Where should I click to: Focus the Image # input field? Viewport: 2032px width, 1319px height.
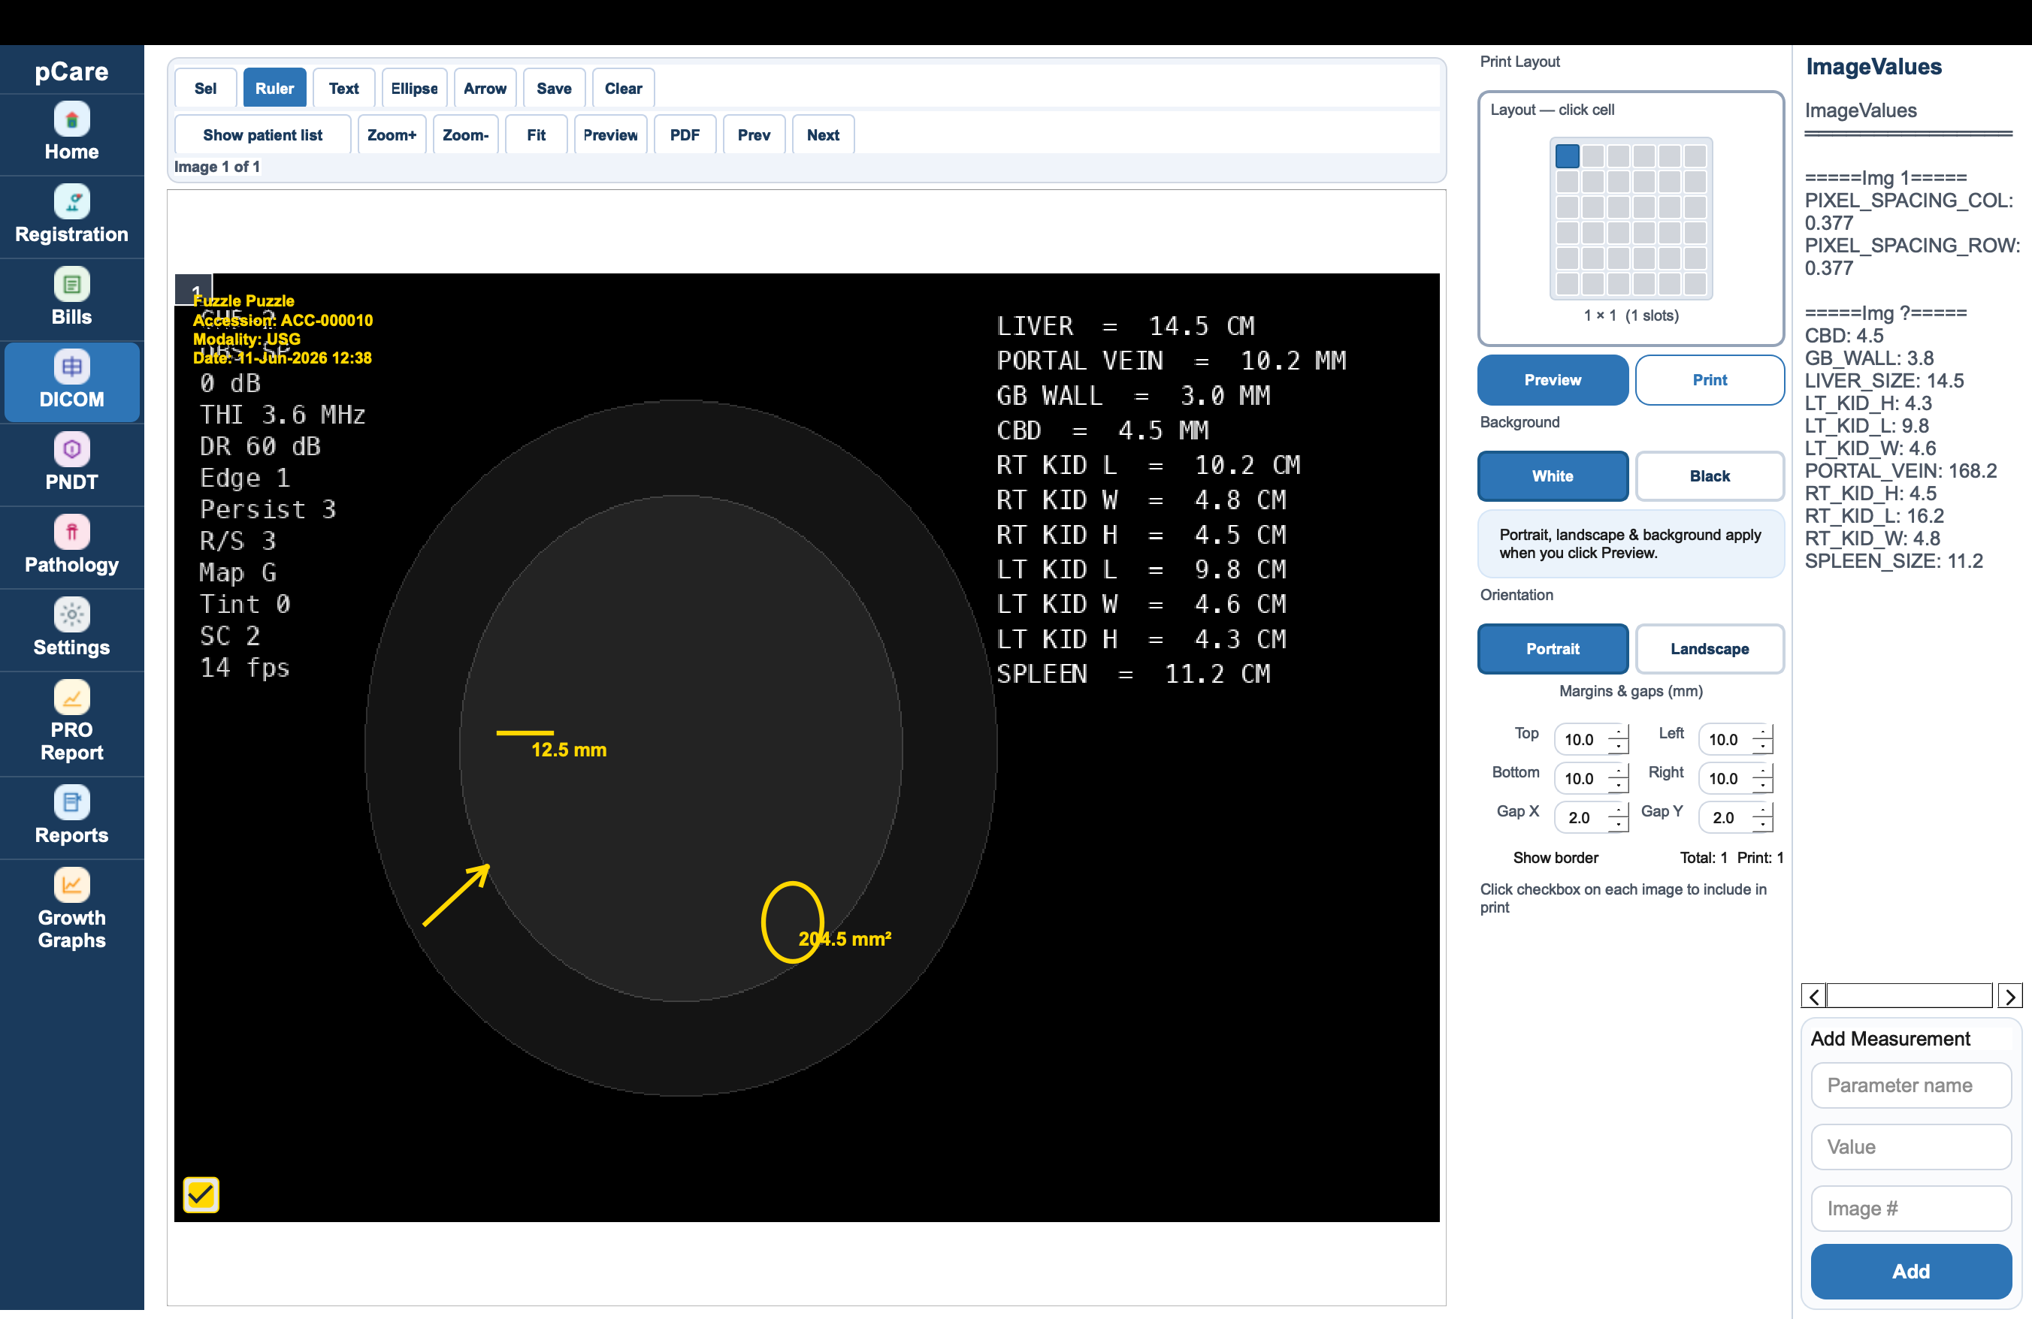click(1911, 1208)
